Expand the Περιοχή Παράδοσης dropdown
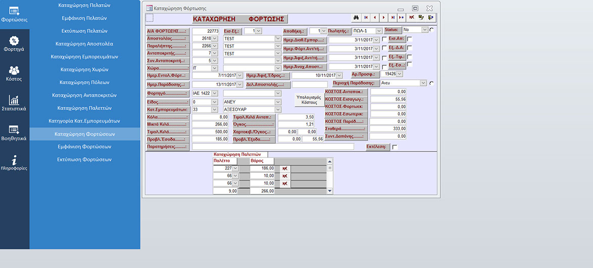Viewport: 593px width, 268px height. [x=423, y=83]
